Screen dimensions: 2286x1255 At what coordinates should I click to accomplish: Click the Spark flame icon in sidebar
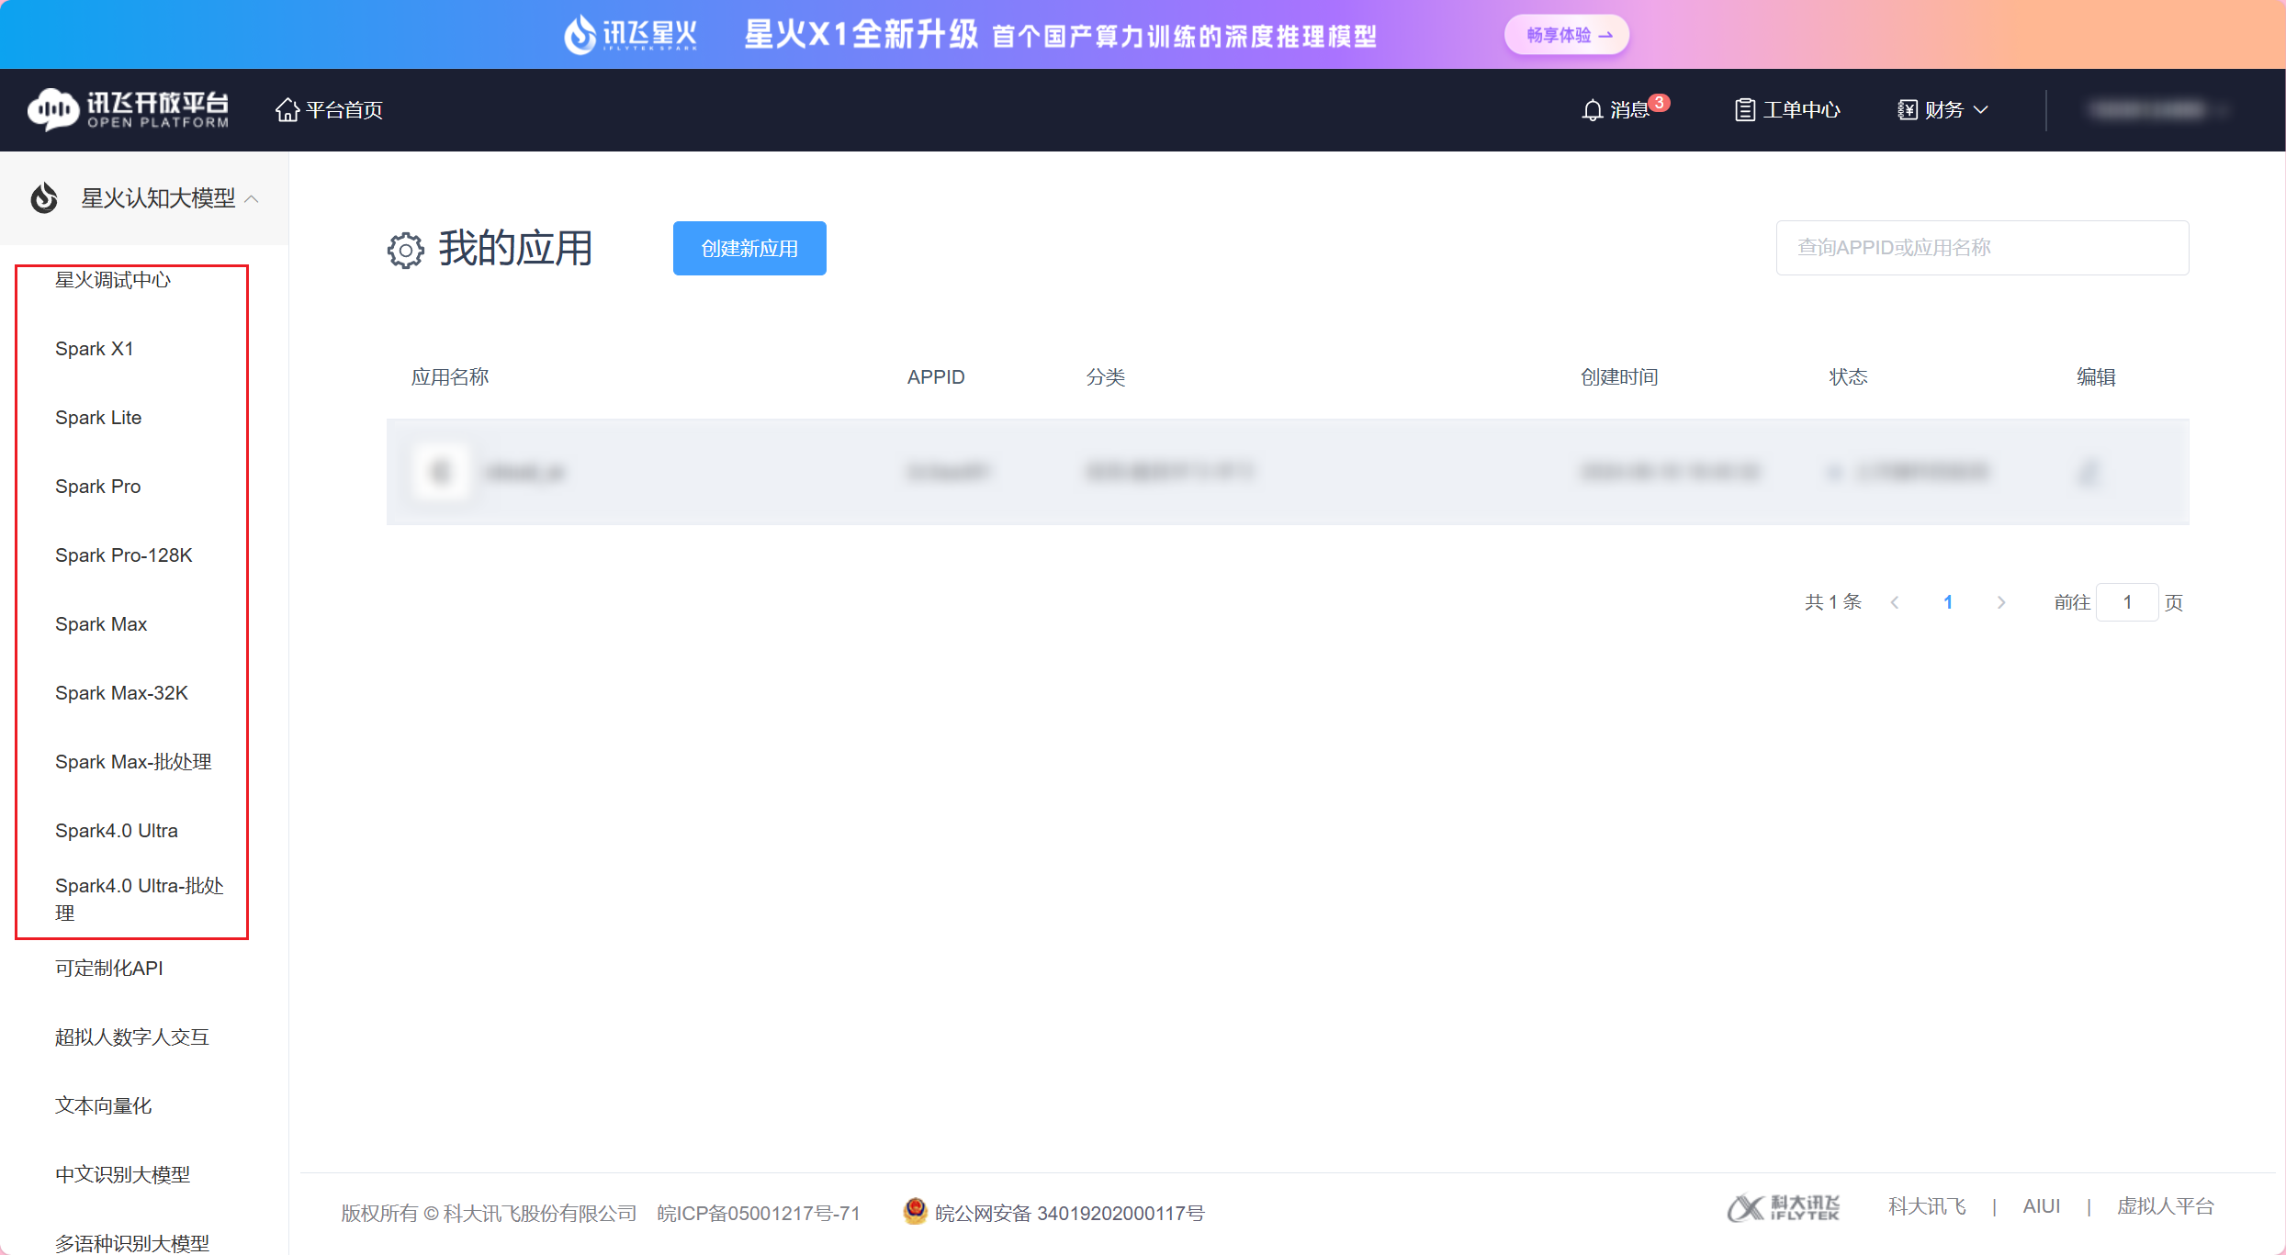pos(44,197)
